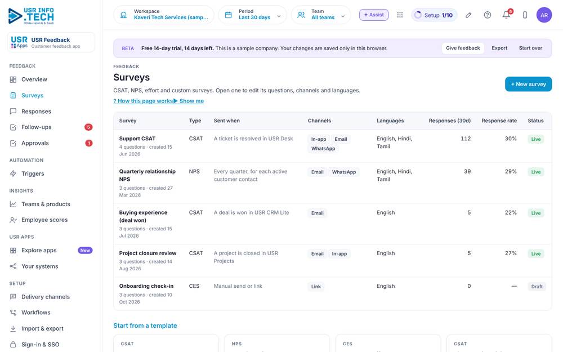Click the USR Info Tech logo
Image resolution: width=563 pixels, height=352 pixels.
click(x=31, y=16)
